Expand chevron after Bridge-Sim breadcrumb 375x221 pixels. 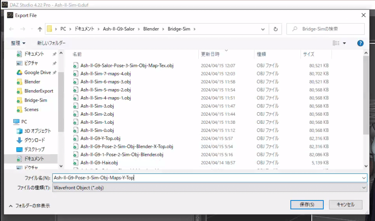[194, 29]
